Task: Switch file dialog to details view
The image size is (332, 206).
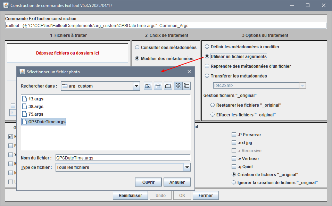Action: [186, 86]
